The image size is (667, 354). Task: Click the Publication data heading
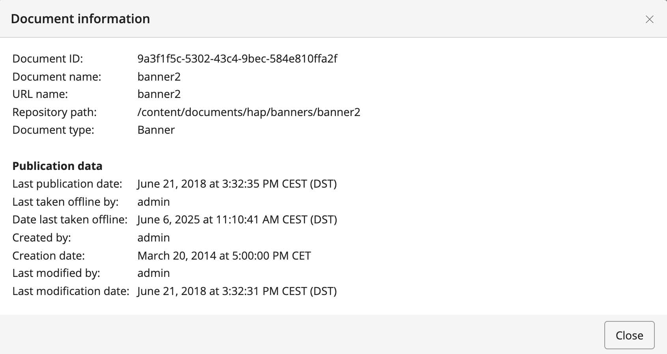[58, 166]
